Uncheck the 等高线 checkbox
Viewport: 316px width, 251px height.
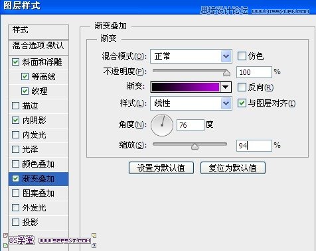tap(25, 77)
